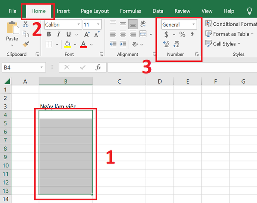This screenshot has height=203, width=257.
Task: Cancel entry with the X in formula bar
Action: [x=67, y=67]
